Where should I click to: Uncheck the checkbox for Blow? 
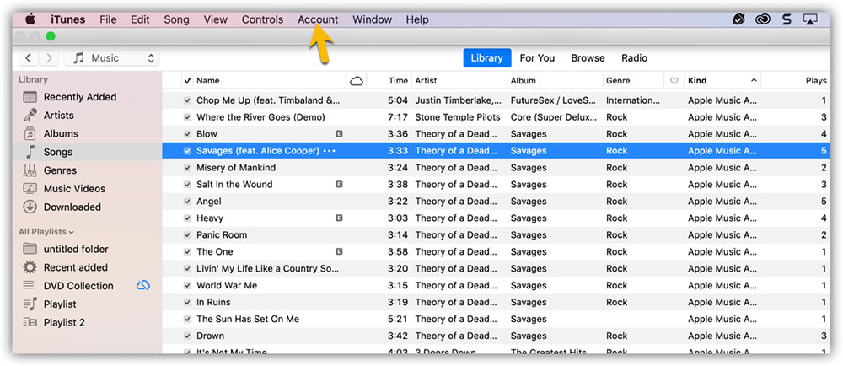(188, 134)
